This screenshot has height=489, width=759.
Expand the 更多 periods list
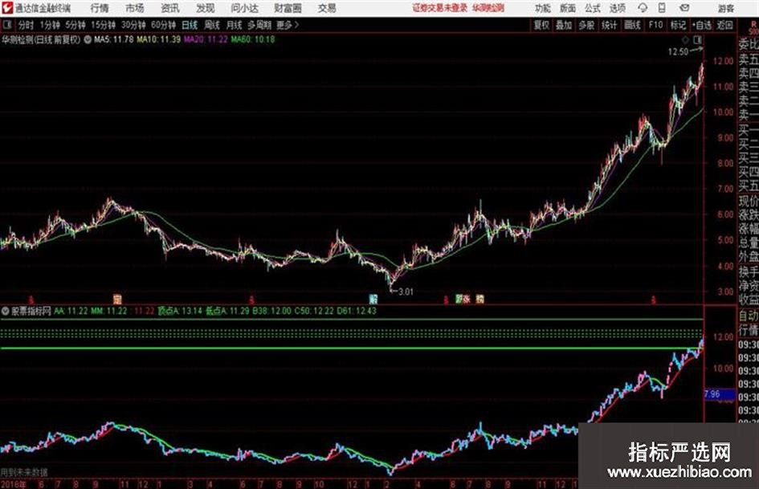[x=288, y=25]
